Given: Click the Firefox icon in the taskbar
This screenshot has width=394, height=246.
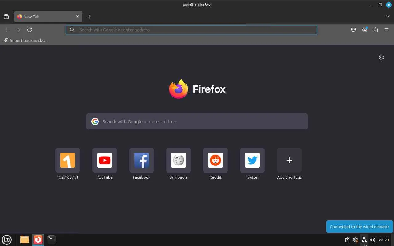Looking at the screenshot, I should 38,240.
